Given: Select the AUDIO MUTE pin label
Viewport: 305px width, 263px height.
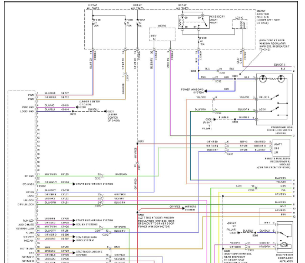Looking at the screenshot, I should (x=26, y=225).
